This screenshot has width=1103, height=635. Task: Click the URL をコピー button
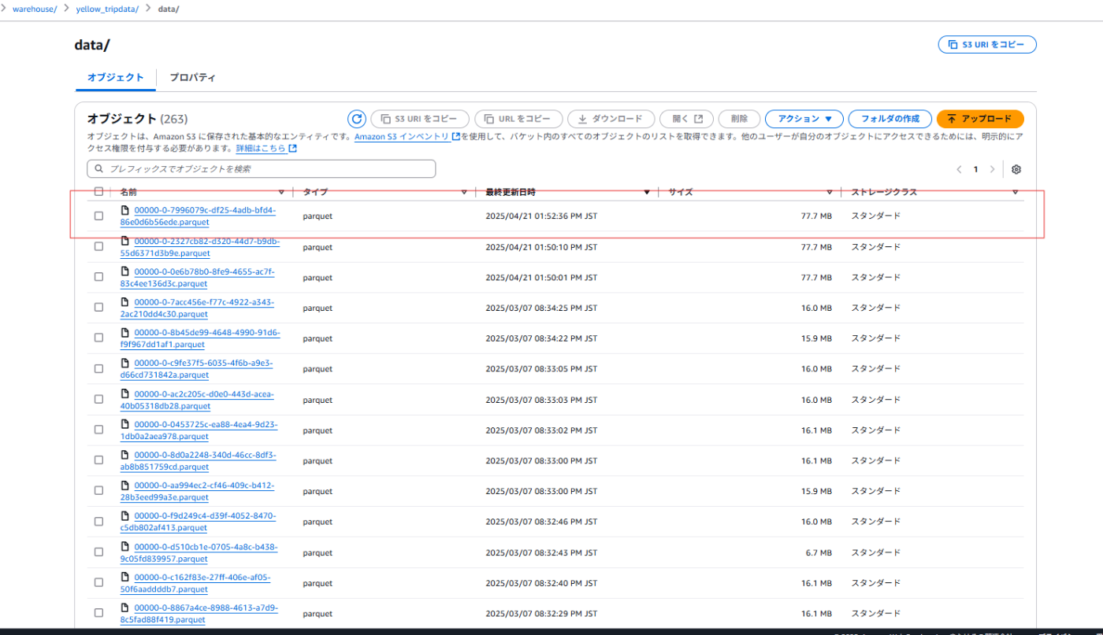coord(518,119)
